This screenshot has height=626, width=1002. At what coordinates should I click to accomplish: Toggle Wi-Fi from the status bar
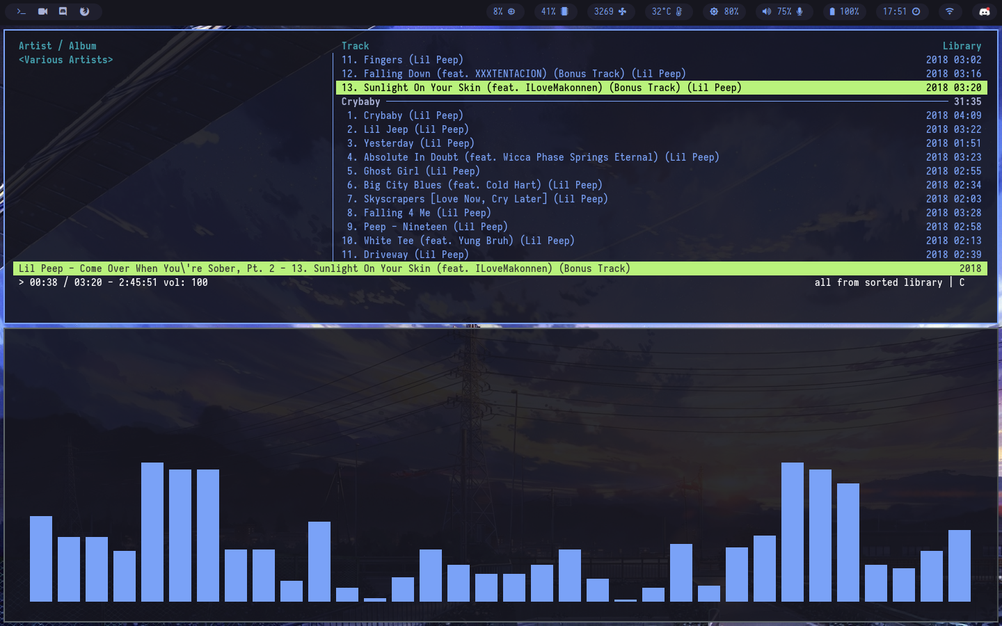pos(951,11)
